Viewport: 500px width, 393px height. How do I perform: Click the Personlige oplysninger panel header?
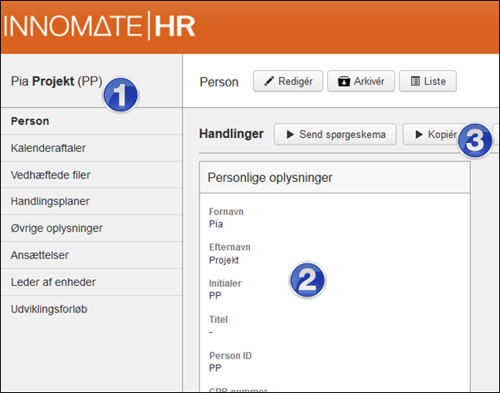[270, 177]
